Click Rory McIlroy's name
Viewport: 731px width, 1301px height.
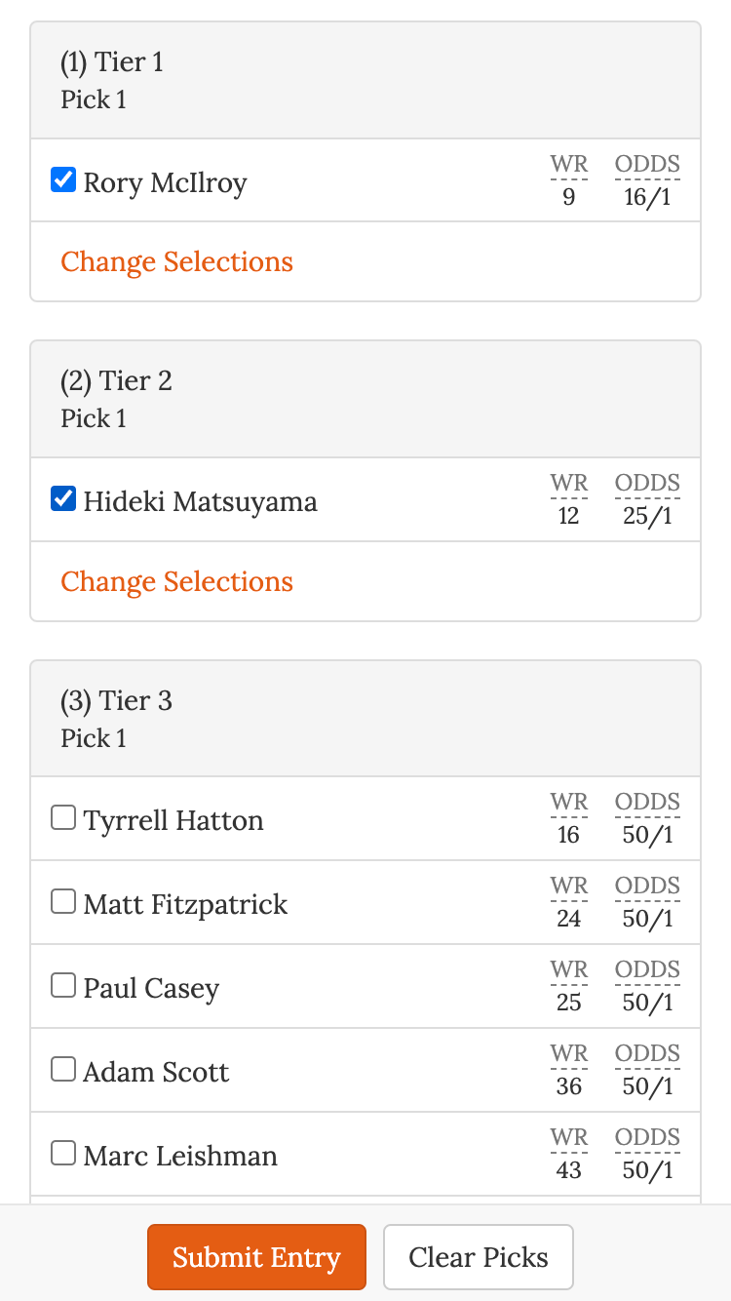(x=166, y=182)
